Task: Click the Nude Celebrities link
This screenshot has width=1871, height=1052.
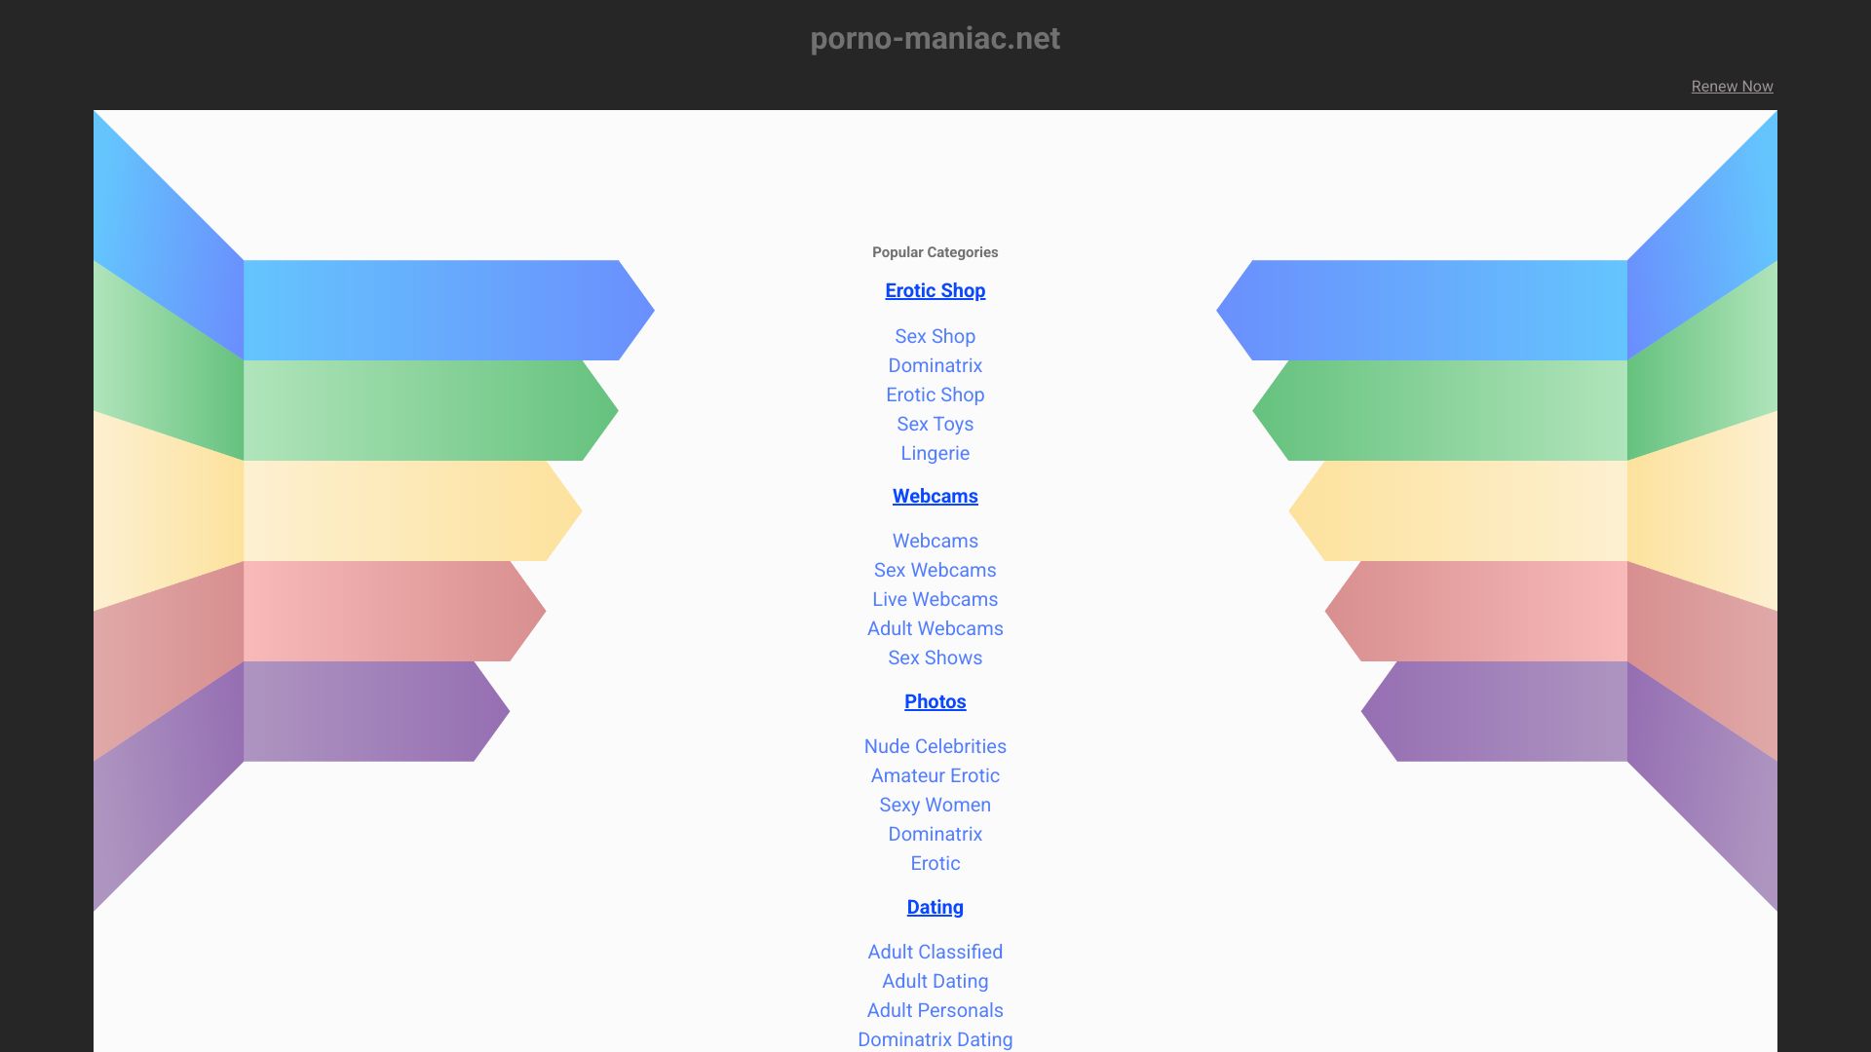Action: pyautogui.click(x=935, y=746)
